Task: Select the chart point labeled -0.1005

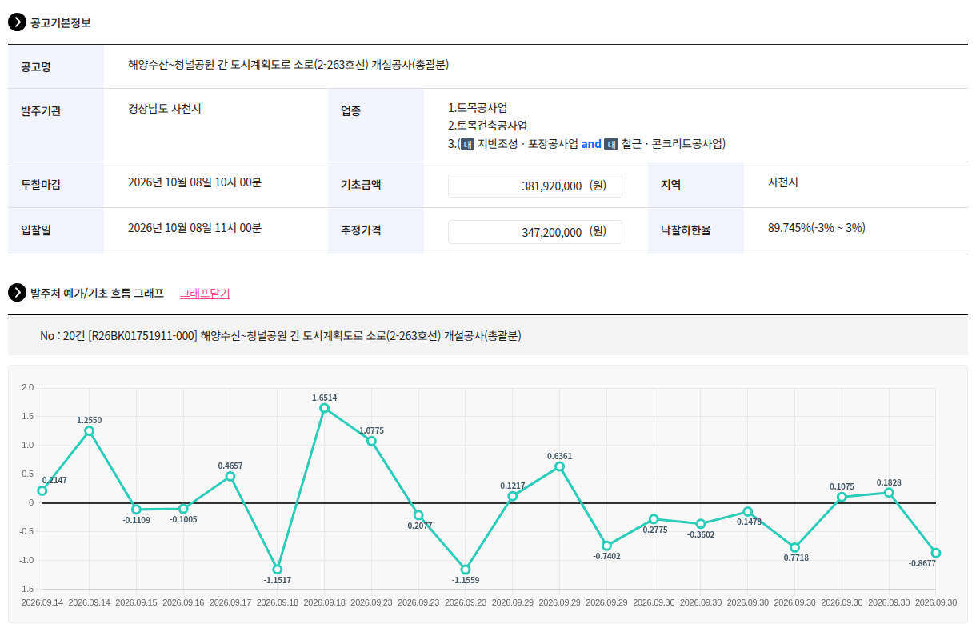Action: [x=183, y=509]
